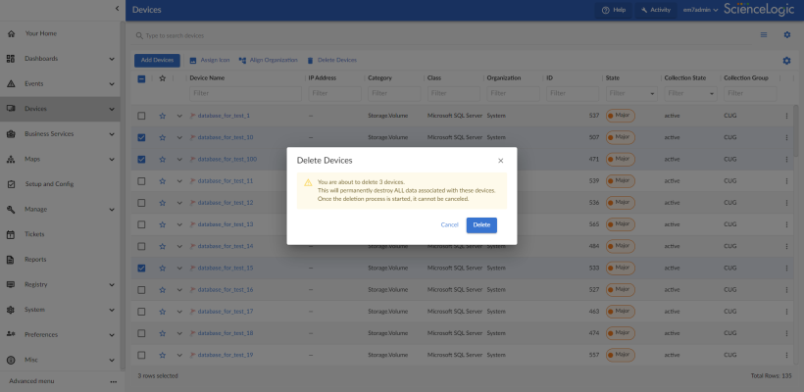This screenshot has width=804, height=392.
Task: Click the Registry sidebar icon
Action: click(x=11, y=285)
